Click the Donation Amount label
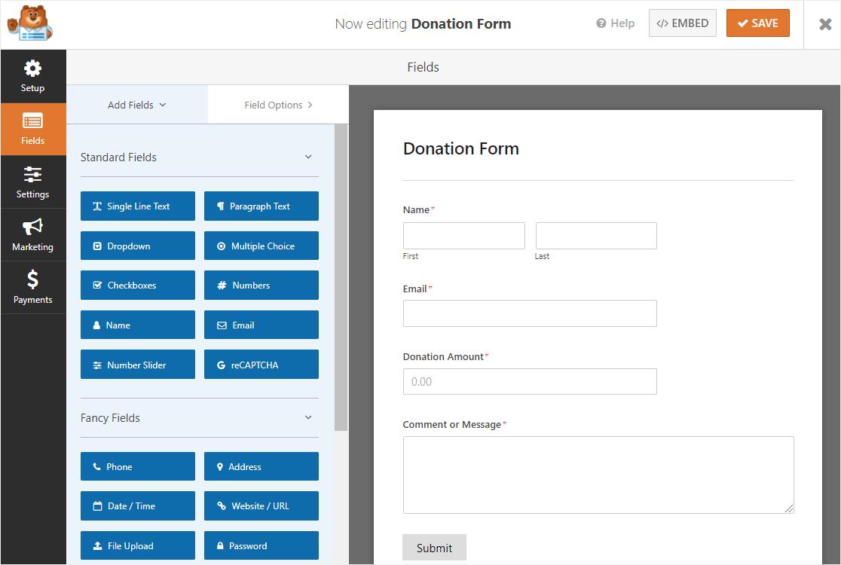The height and width of the screenshot is (565, 841). click(x=443, y=356)
